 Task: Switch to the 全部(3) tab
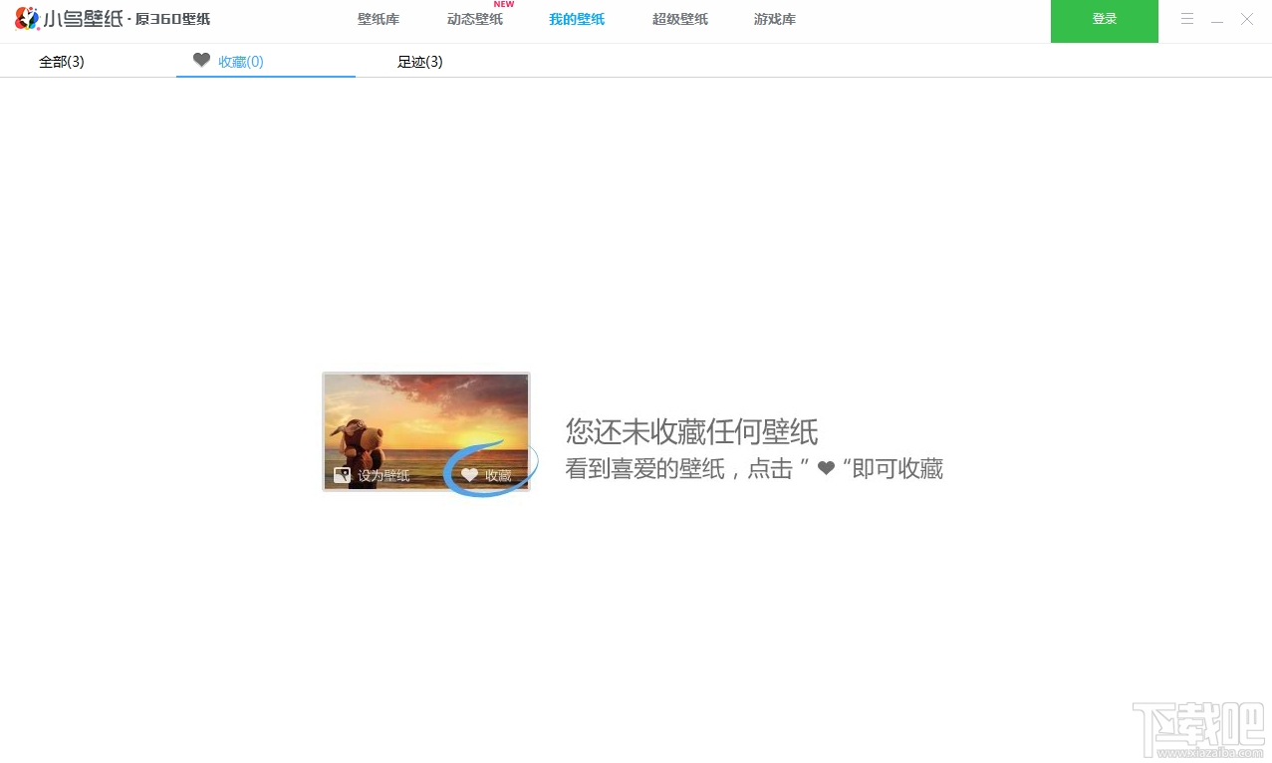[x=61, y=61]
